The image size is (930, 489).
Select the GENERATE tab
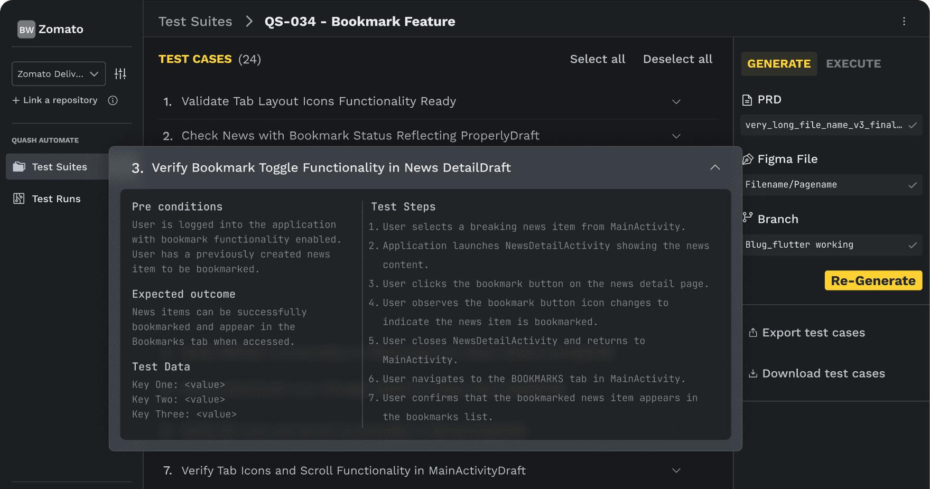pos(779,64)
